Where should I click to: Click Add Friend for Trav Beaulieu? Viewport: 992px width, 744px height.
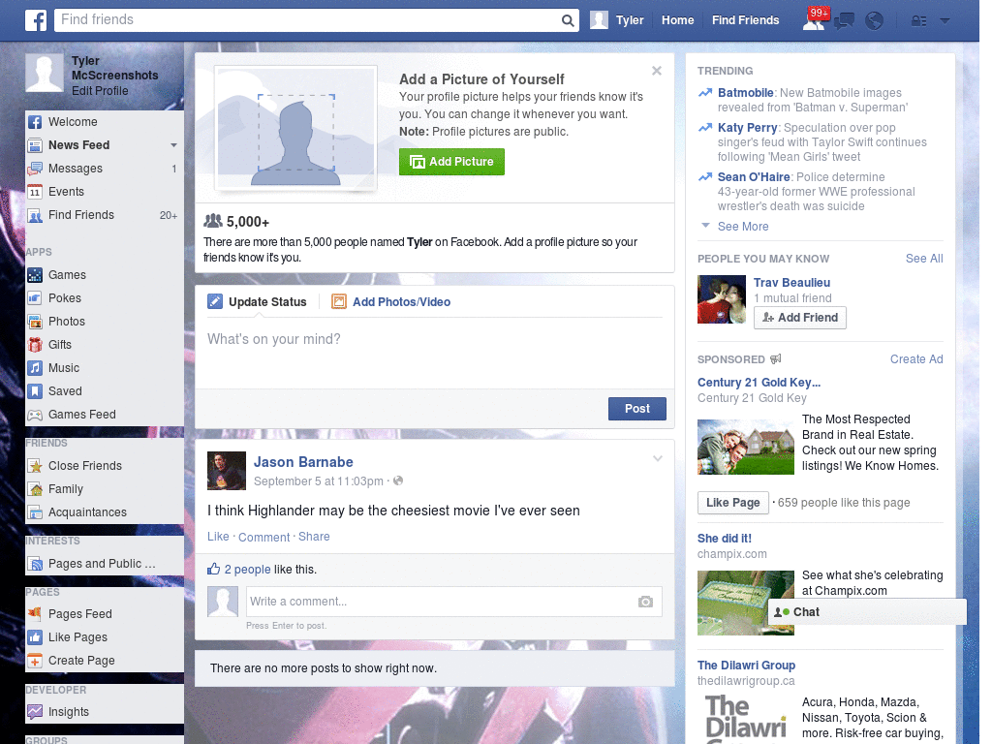coord(799,318)
